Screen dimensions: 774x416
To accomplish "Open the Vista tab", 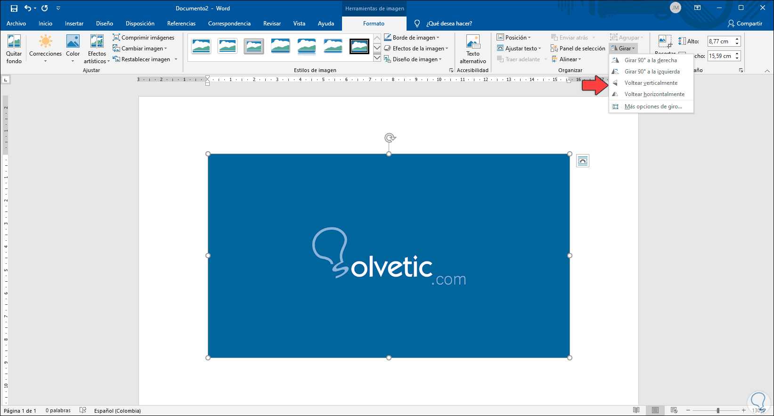I will pyautogui.click(x=299, y=24).
